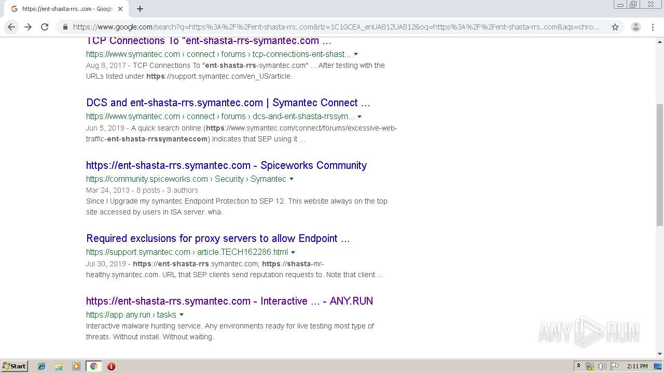664x373 pixels.
Task: Expand dropdown beside community.spiceworks.com URL
Action: coord(292,179)
